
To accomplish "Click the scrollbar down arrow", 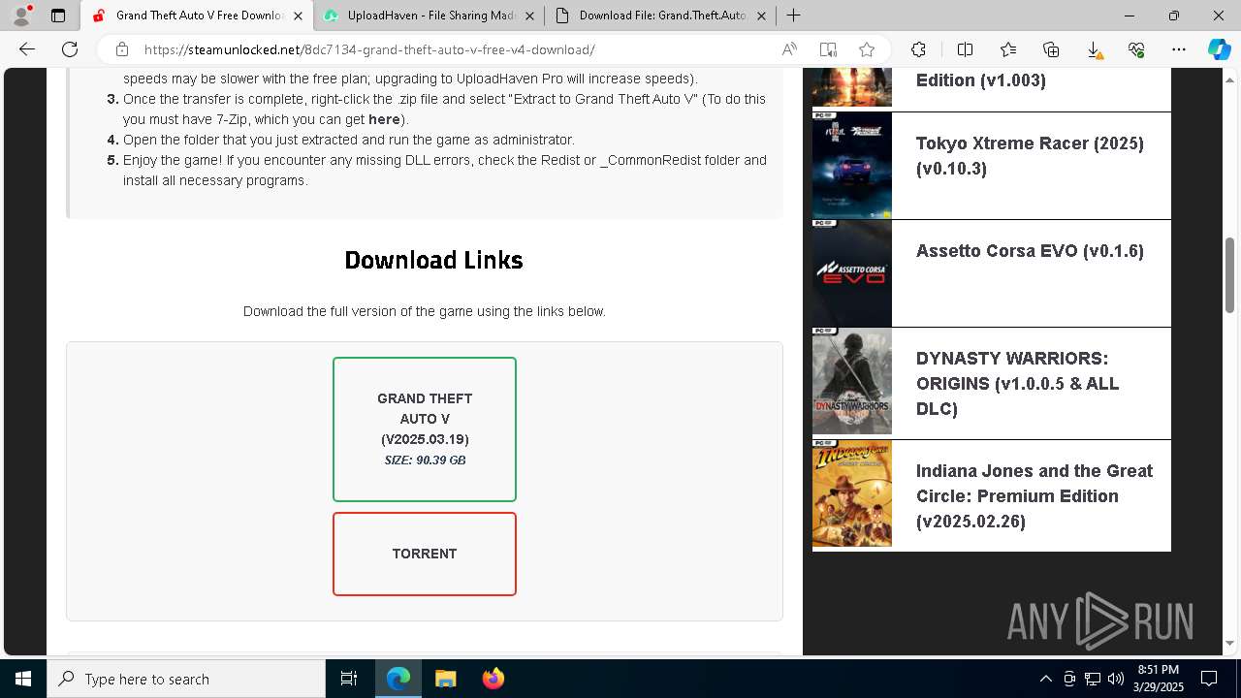I will (1230, 643).
